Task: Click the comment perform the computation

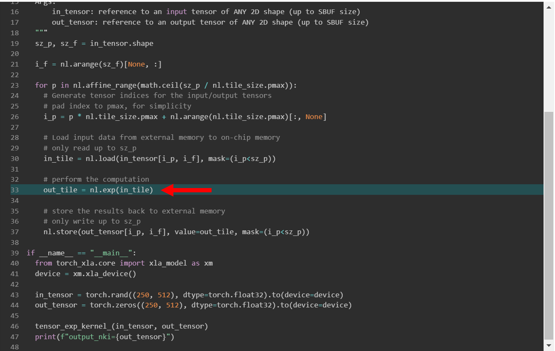Action: coord(96,179)
